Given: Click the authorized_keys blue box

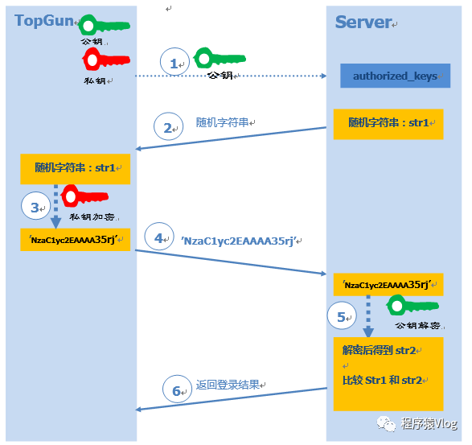Looking at the screenshot, I should point(396,76).
